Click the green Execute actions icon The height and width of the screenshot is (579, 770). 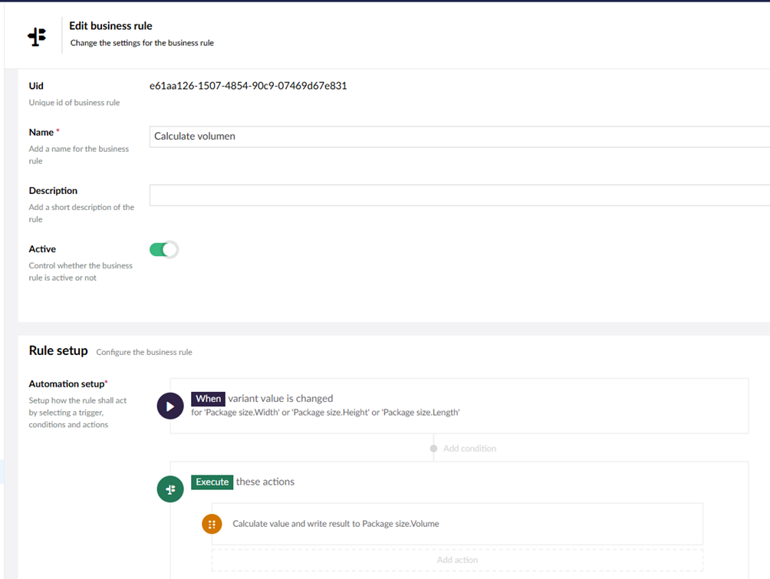click(170, 489)
